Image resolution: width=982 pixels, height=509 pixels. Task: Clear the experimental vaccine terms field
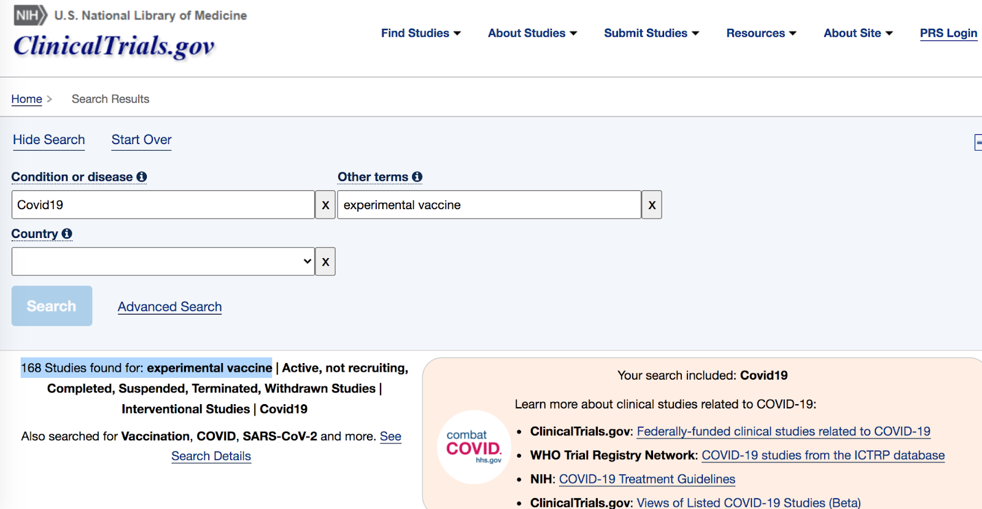pos(652,205)
